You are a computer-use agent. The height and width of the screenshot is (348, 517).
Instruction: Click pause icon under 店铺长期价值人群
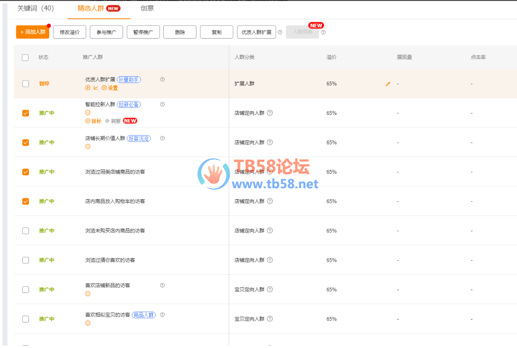tap(88, 147)
